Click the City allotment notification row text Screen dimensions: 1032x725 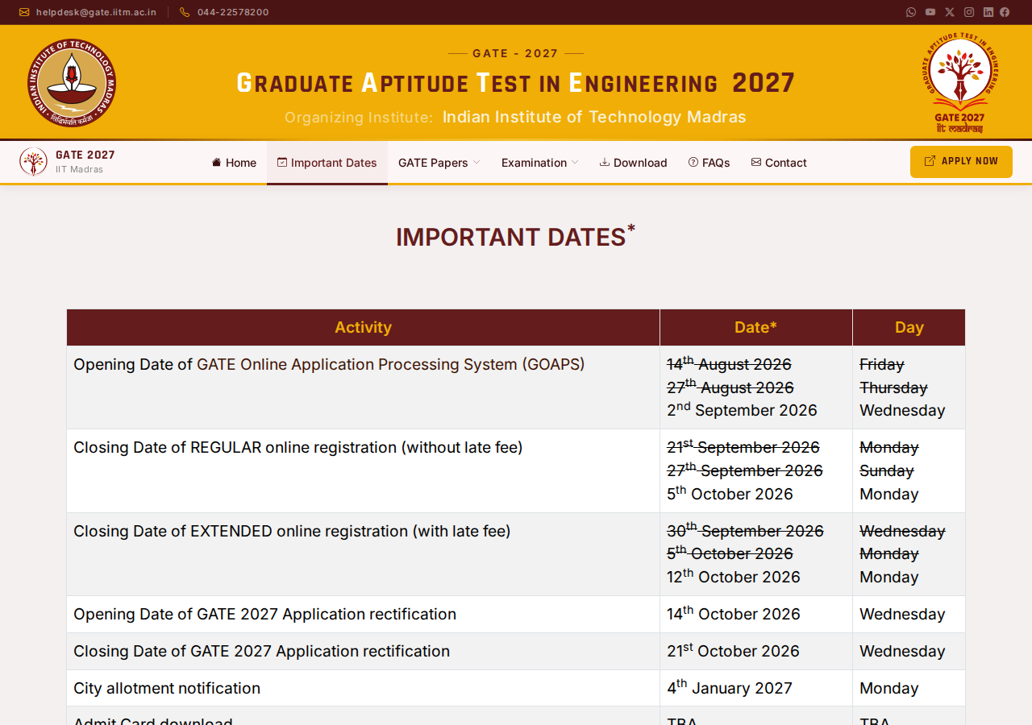click(x=167, y=688)
